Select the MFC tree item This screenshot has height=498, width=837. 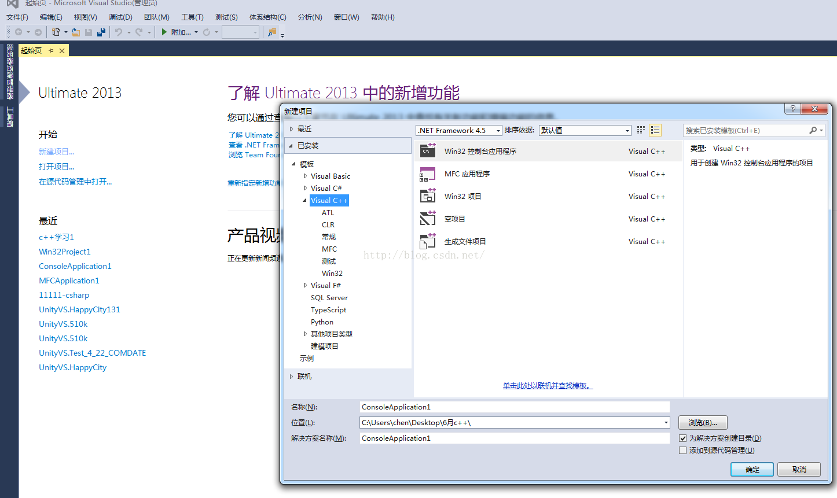pyautogui.click(x=329, y=249)
